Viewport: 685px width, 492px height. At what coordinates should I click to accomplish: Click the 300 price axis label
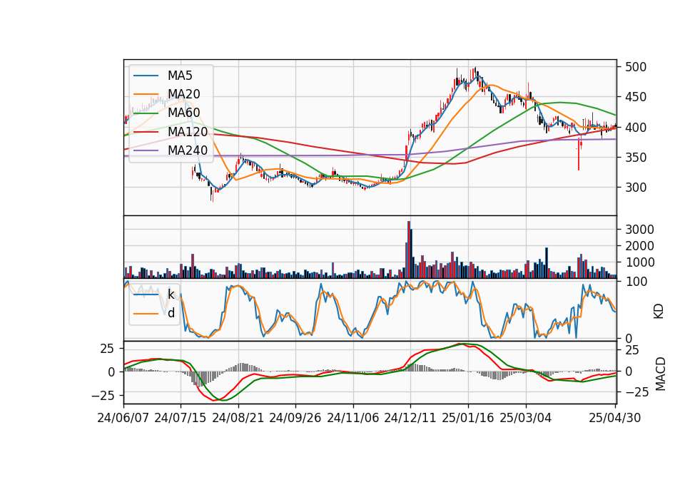click(x=636, y=188)
